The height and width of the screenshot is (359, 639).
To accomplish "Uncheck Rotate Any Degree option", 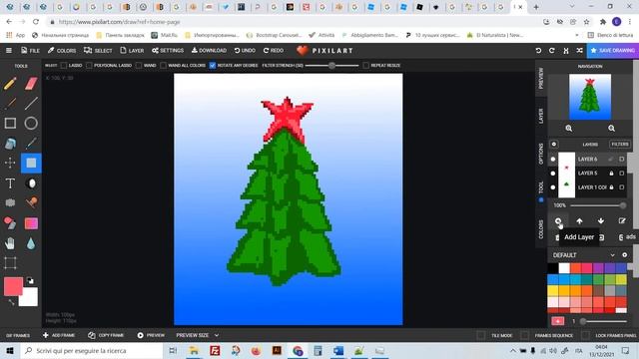I will (x=213, y=65).
